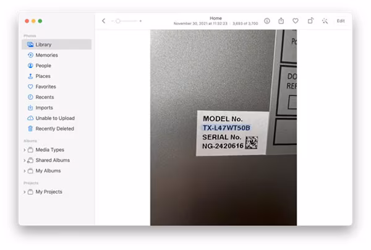Image resolution: width=371 pixels, height=250 pixels.
Task: Open Recently Deleted
Action: (56, 129)
